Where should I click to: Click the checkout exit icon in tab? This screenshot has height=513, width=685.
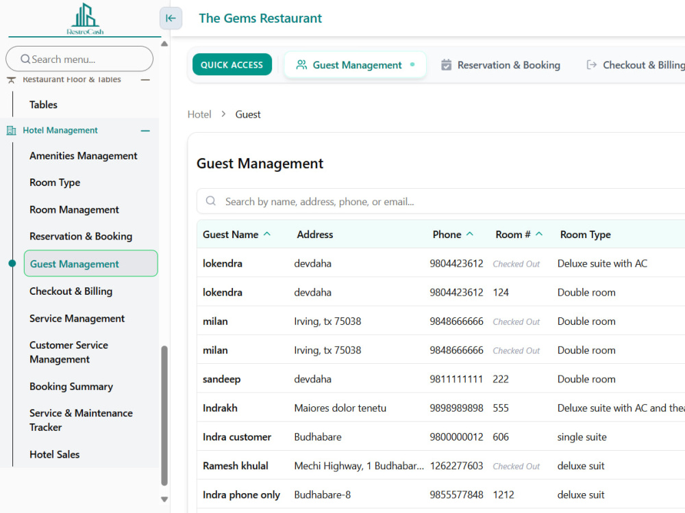click(x=592, y=65)
